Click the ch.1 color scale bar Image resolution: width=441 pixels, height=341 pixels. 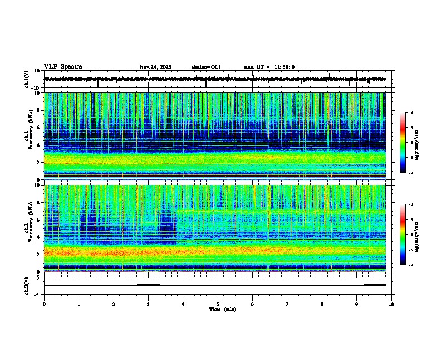(403, 143)
